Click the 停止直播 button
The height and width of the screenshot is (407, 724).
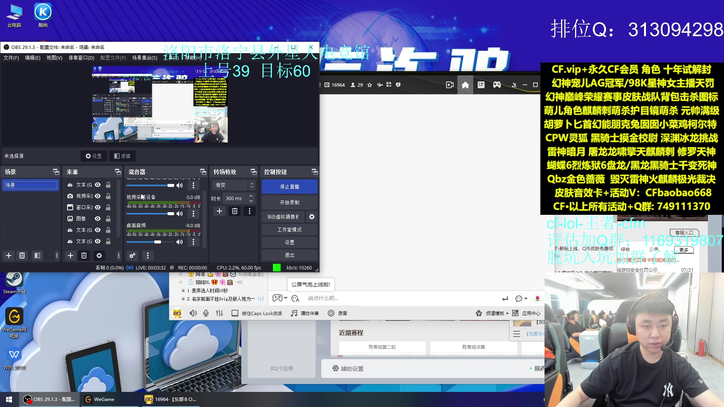289,187
